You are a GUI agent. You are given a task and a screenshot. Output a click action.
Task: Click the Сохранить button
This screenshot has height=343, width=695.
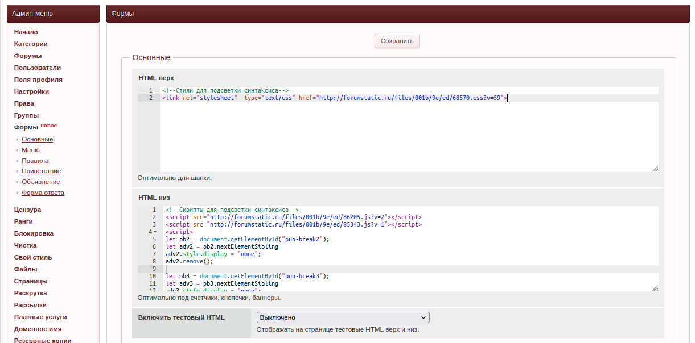point(397,41)
